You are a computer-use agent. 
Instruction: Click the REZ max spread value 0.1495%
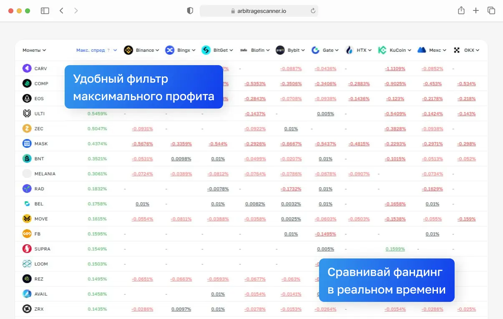coord(97,279)
